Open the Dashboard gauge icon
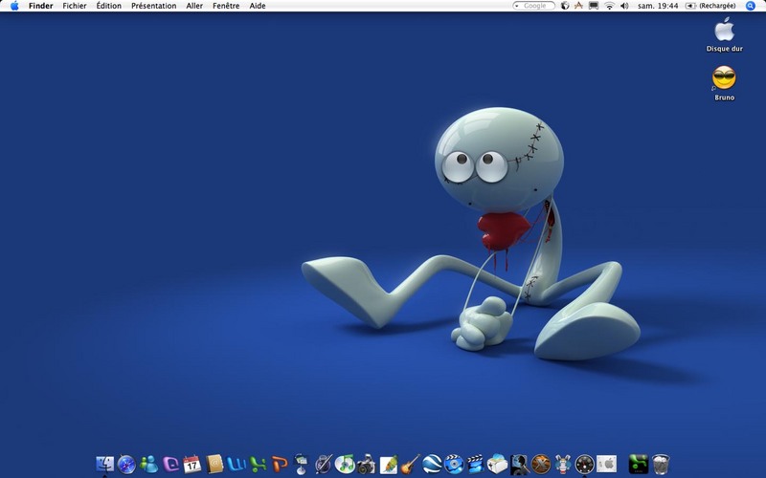This screenshot has width=766, height=478. 584,465
